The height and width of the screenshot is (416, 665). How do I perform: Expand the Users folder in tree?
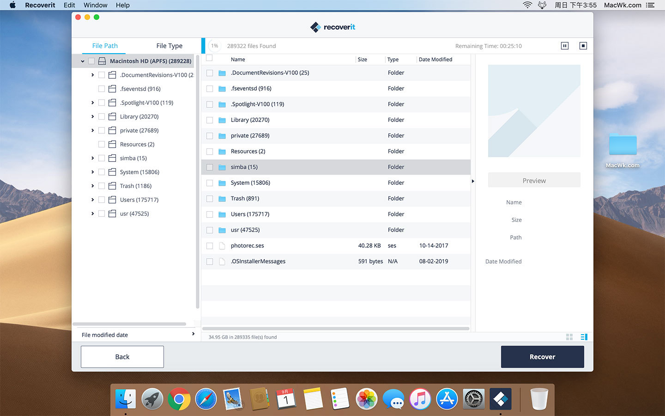coord(92,200)
